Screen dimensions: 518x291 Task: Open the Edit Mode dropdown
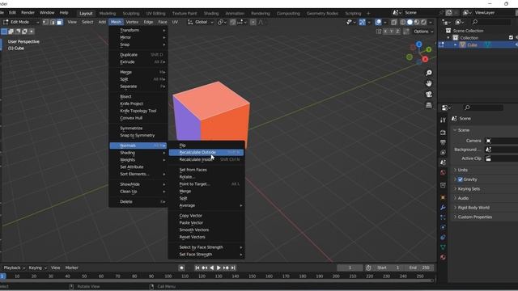(21, 22)
